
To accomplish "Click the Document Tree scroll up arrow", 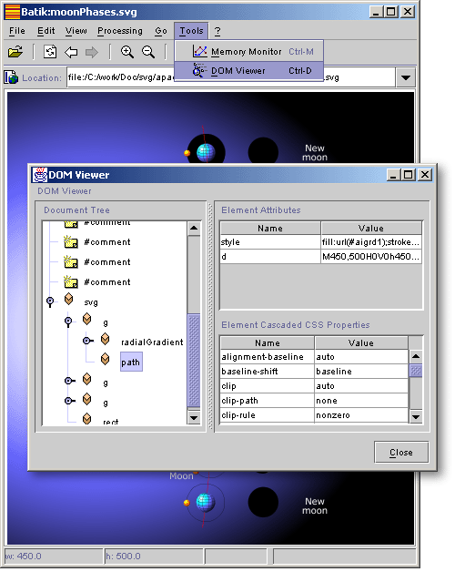I will [x=194, y=229].
